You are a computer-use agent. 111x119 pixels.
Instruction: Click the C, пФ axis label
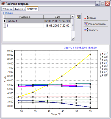point(5,79)
